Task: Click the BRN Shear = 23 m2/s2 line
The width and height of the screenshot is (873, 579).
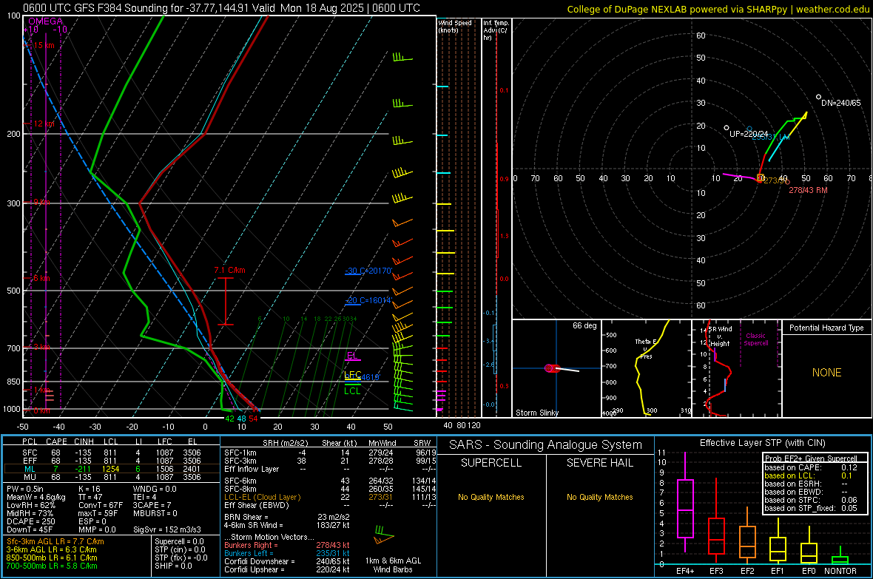Action: pyautogui.click(x=287, y=517)
